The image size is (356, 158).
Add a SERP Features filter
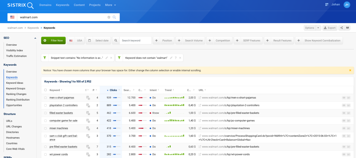(x=248, y=41)
